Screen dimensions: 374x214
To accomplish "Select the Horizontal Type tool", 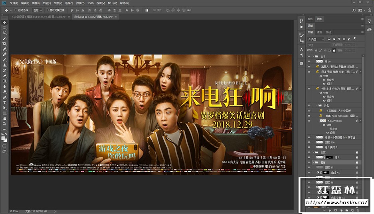I will (4, 102).
